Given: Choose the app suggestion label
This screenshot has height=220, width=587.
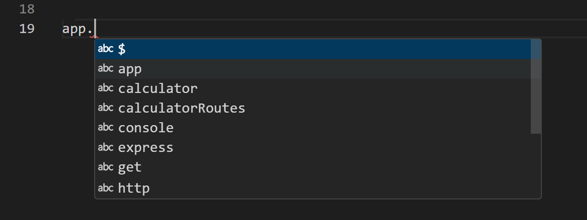Looking at the screenshot, I should (x=130, y=69).
